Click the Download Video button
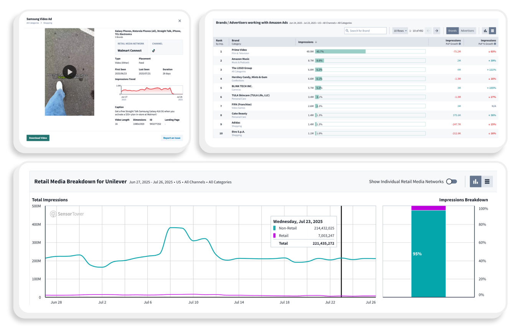This screenshot has height=330, width=525. click(x=38, y=138)
